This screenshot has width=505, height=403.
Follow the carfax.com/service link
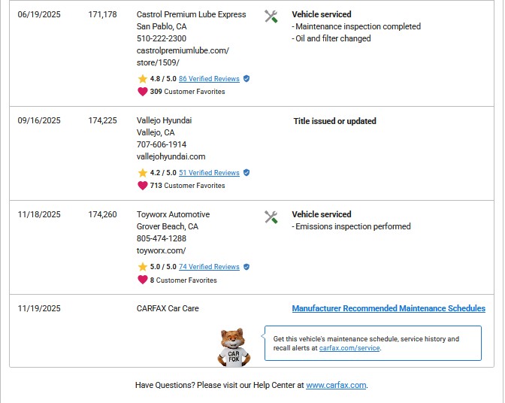coord(349,348)
